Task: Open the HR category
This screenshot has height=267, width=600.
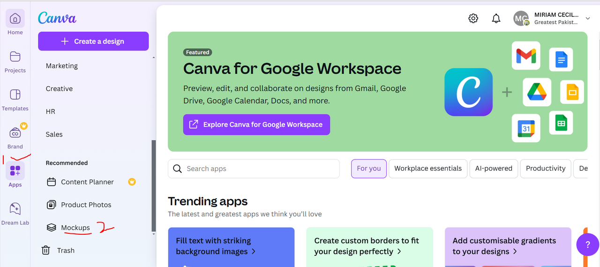Action: pos(51,111)
